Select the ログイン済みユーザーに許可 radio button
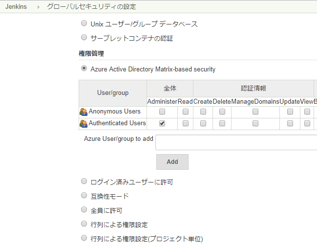 click(84, 181)
